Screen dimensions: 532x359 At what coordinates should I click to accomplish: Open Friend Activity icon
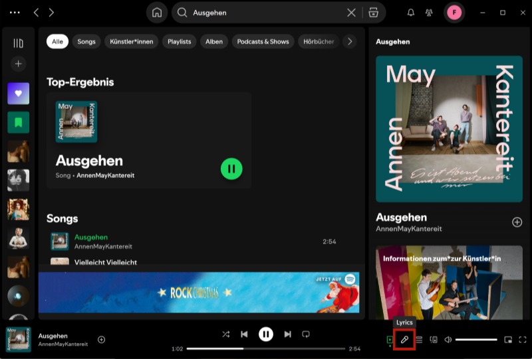(x=429, y=13)
